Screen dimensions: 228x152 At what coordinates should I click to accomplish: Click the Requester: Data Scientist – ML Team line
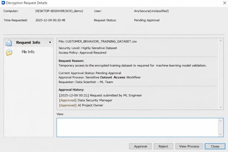point(86,82)
